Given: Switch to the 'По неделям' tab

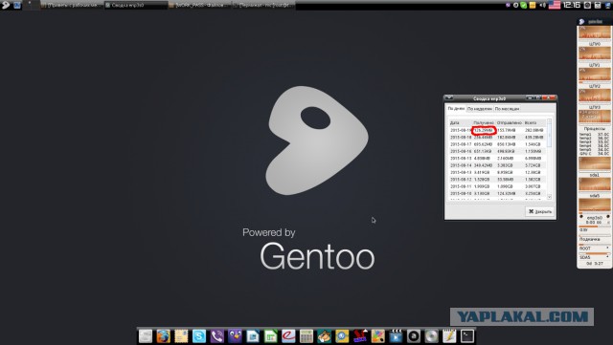Looking at the screenshot, I should click(x=479, y=109).
